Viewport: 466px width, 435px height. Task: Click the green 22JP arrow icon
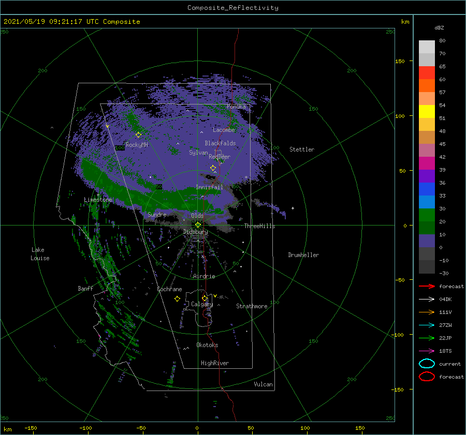click(x=427, y=338)
